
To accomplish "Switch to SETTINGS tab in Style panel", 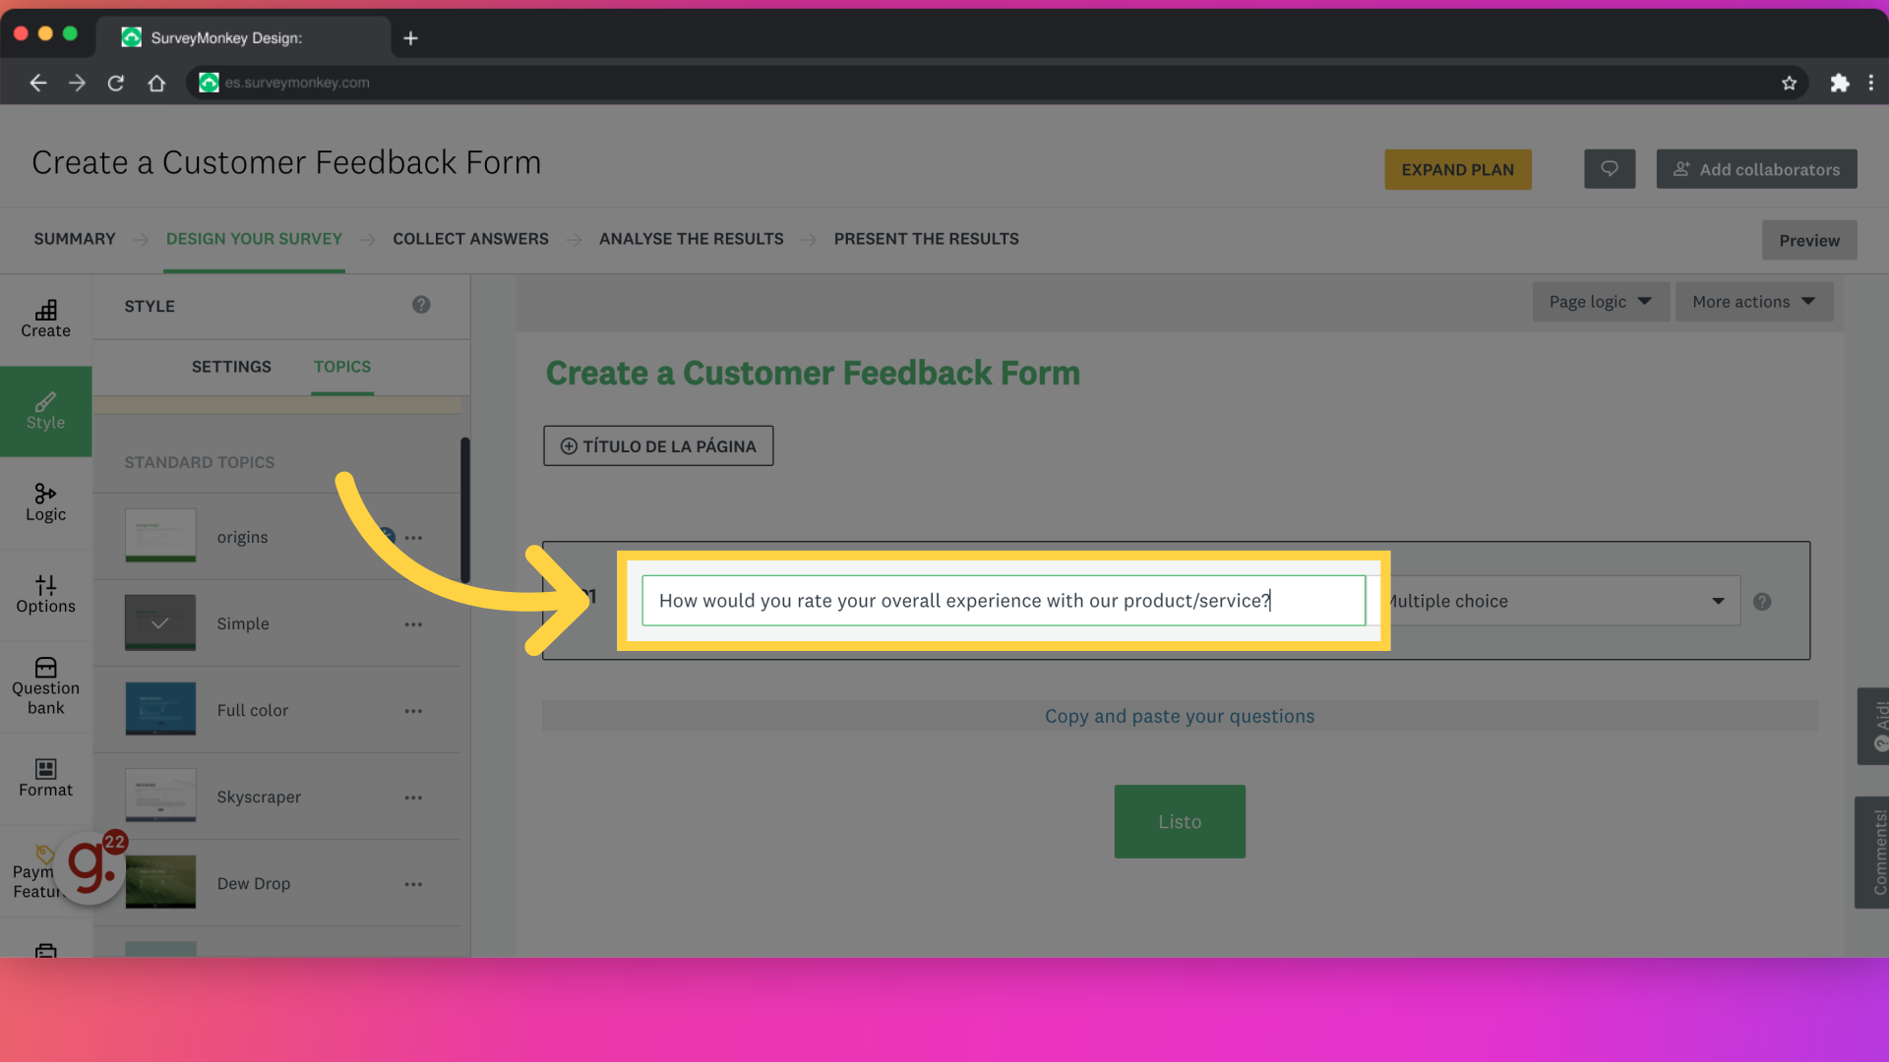I will click(229, 366).
